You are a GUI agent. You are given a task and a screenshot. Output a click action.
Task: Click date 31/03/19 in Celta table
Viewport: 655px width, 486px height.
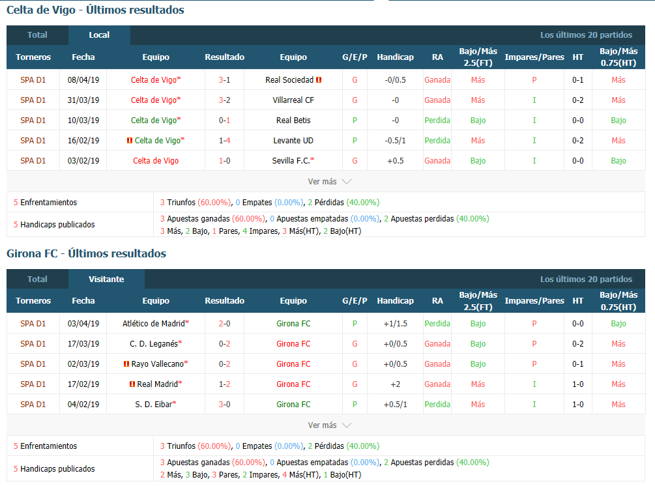(83, 100)
